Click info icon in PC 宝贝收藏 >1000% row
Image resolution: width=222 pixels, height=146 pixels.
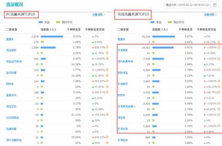pyautogui.click(x=107, y=70)
